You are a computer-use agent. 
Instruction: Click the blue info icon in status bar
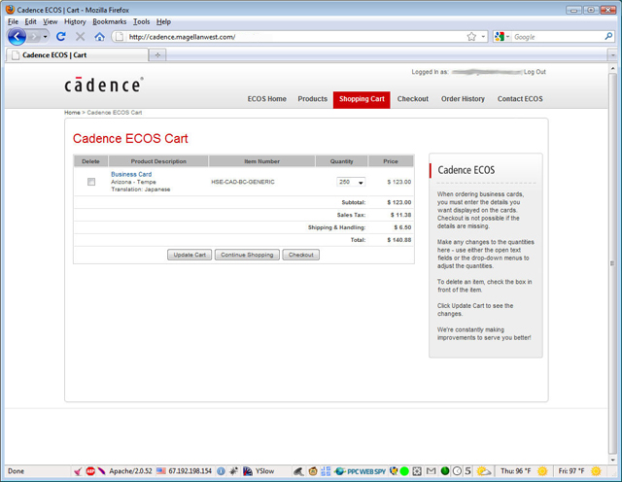pos(221,471)
